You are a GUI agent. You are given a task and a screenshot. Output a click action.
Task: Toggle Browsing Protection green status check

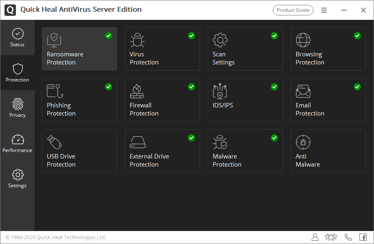(x=357, y=36)
